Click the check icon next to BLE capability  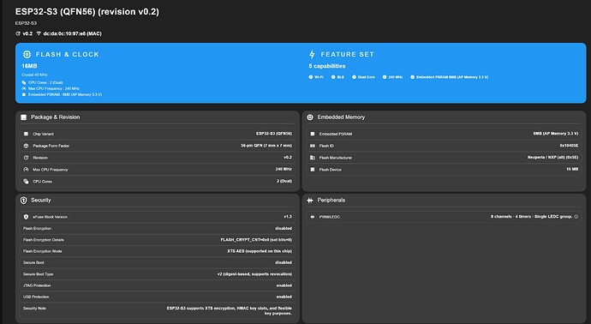pos(333,77)
